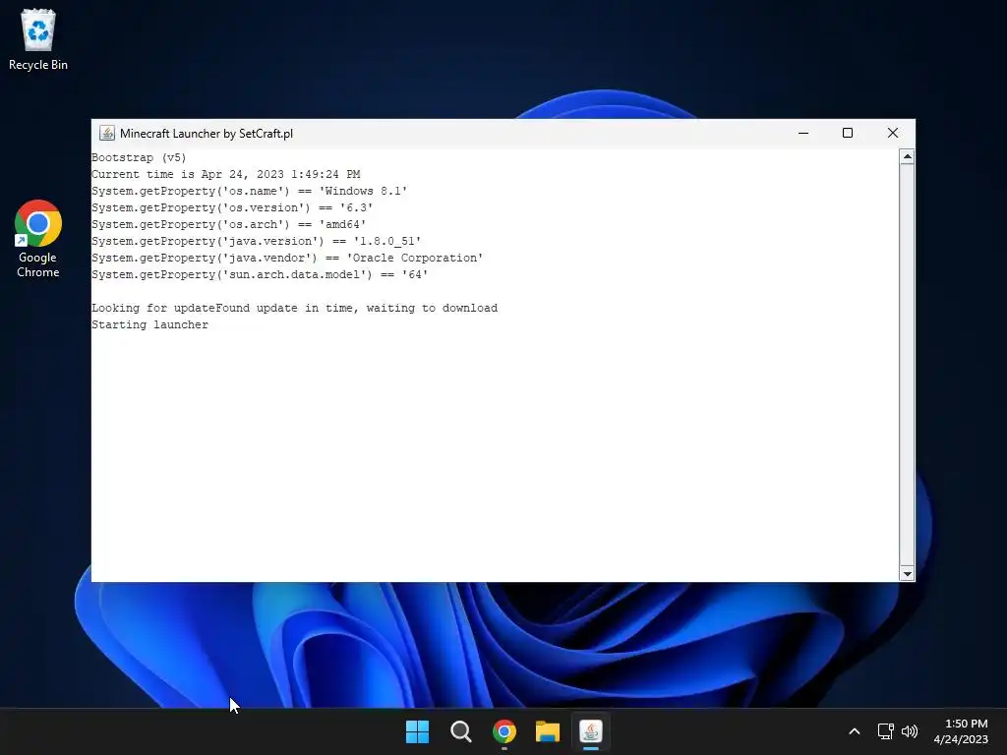Minimize the Minecraft Launcher window
The height and width of the screenshot is (755, 1007).
click(803, 133)
